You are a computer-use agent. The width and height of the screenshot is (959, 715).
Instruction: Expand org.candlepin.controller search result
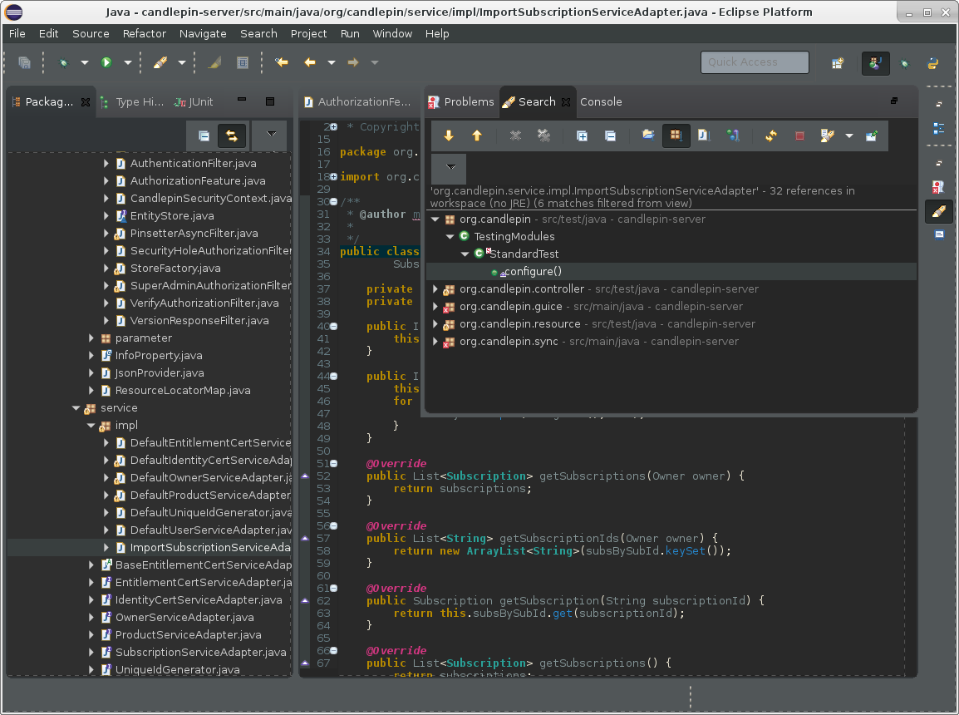(x=435, y=289)
